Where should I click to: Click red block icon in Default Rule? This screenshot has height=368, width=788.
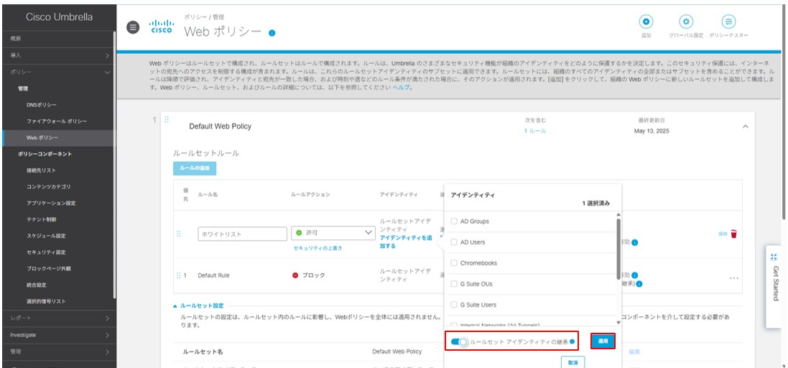[x=295, y=275]
